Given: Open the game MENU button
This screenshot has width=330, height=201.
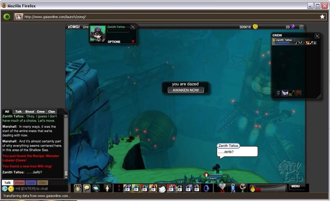Looking at the screenshot, I should 296,186.
